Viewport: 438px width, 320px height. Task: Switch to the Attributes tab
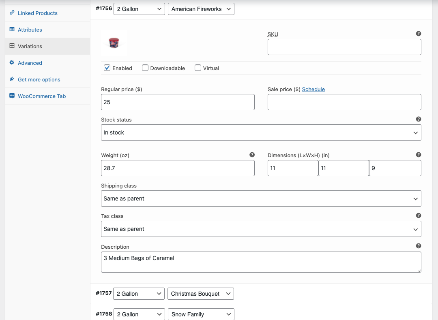pyautogui.click(x=48, y=30)
